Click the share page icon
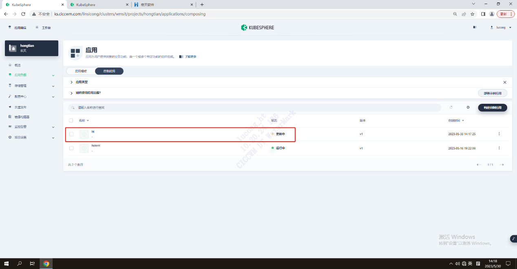Viewport: 517px width, 269px height. (464, 14)
